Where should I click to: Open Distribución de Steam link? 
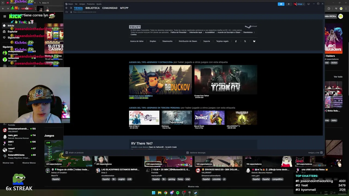[188, 41]
